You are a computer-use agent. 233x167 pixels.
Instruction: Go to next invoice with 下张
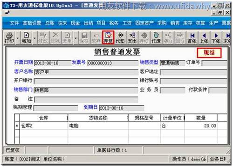point(216,38)
